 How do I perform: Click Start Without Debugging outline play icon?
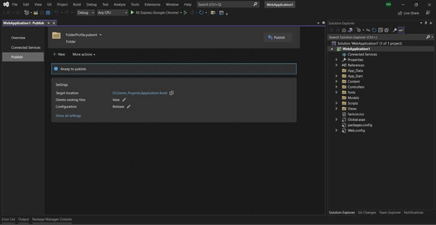[x=185, y=13]
